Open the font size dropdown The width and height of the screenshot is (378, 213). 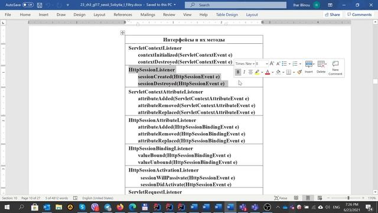[266, 64]
